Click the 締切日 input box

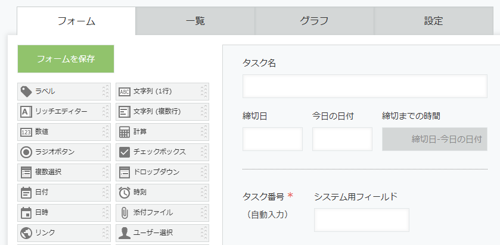272,139
